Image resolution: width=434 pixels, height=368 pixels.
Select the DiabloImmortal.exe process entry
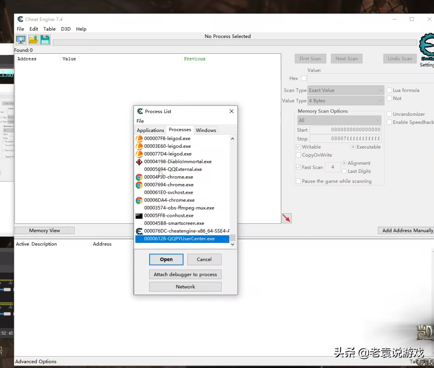pos(178,162)
